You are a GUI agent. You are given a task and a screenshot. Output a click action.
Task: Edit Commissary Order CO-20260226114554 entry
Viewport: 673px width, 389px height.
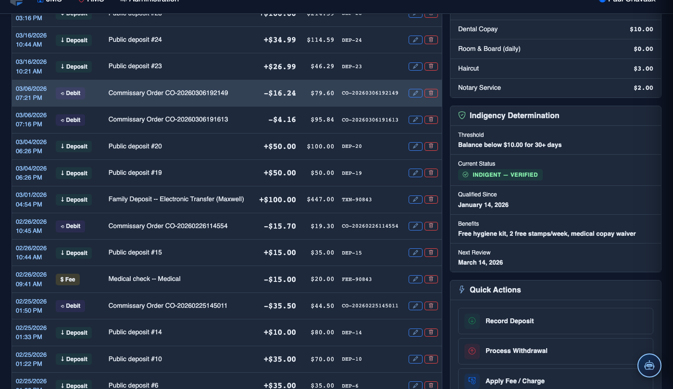[415, 226]
